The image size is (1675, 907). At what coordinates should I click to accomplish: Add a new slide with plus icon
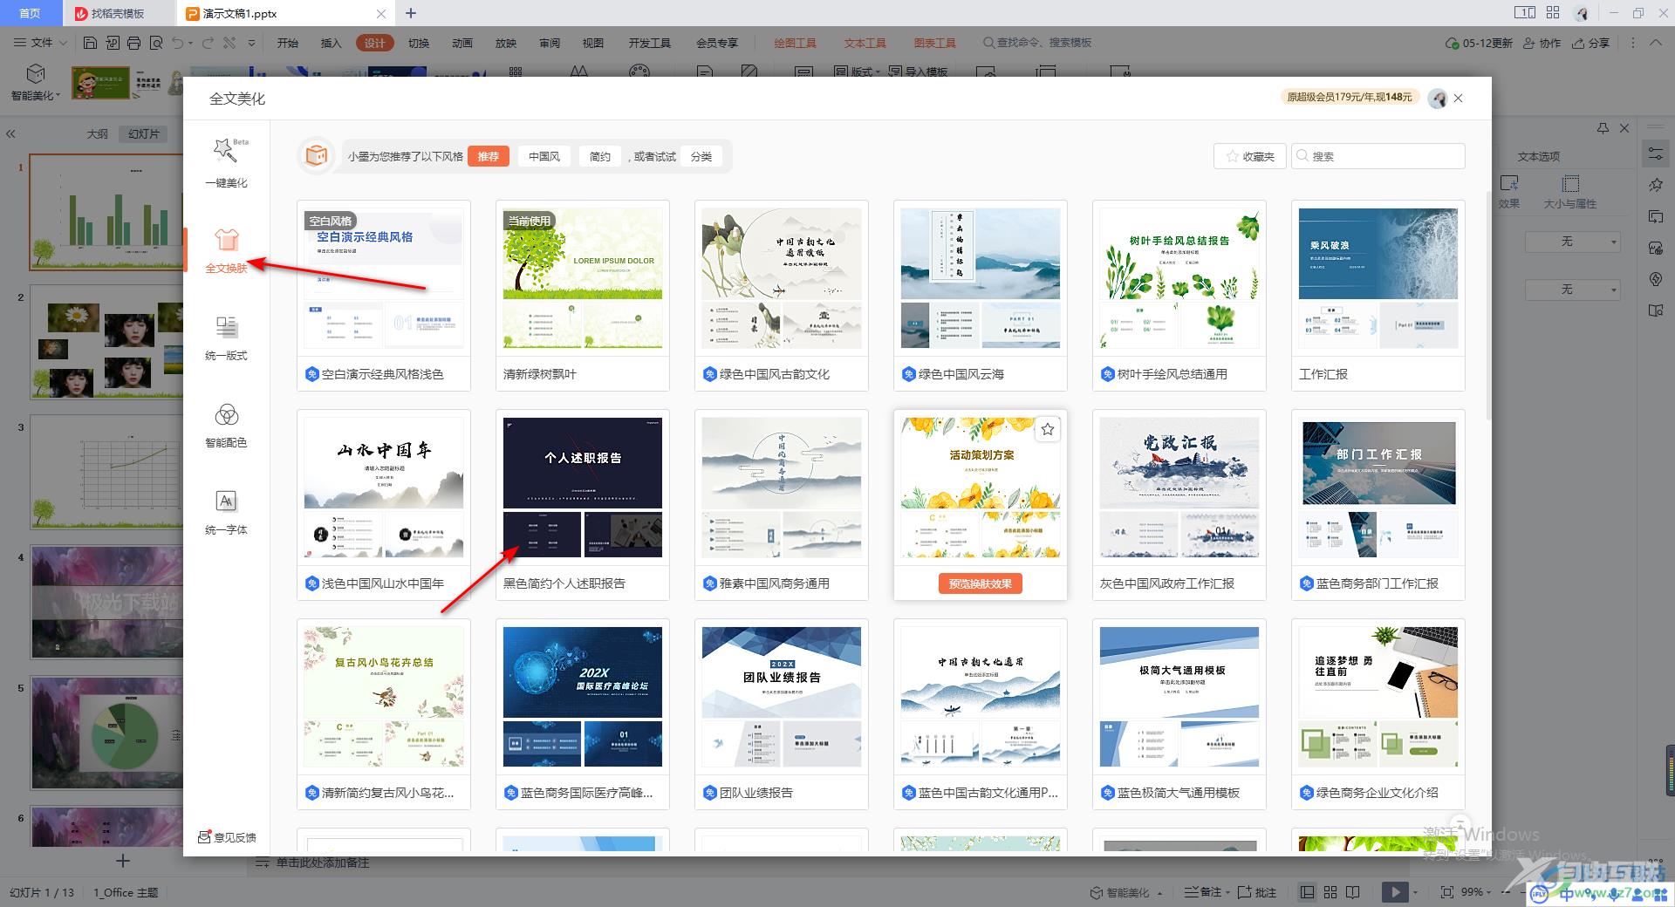click(123, 861)
